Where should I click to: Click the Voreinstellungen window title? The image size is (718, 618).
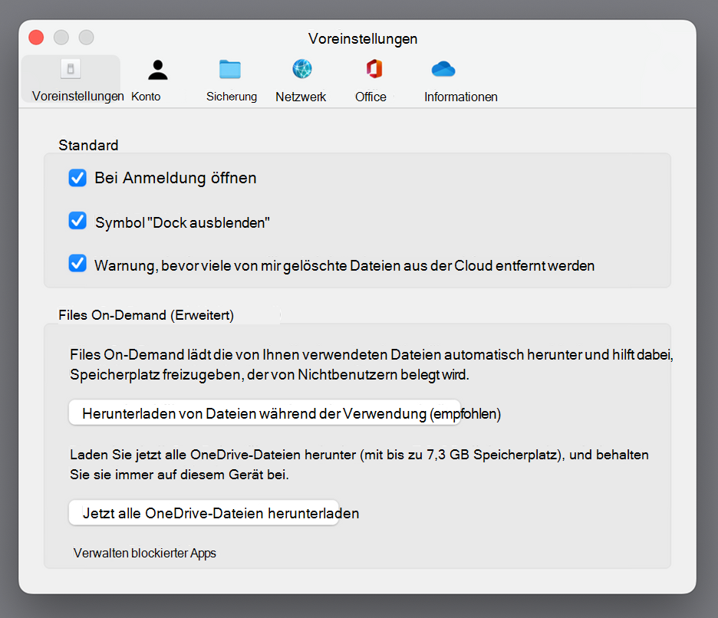(363, 39)
